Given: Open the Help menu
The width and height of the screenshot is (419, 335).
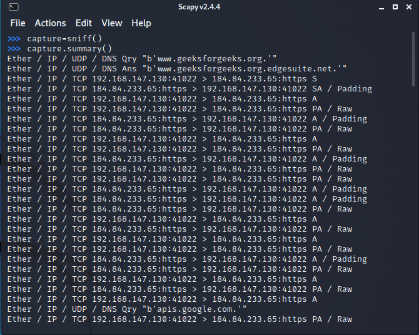Looking at the screenshot, I should pyautogui.click(x=141, y=23).
